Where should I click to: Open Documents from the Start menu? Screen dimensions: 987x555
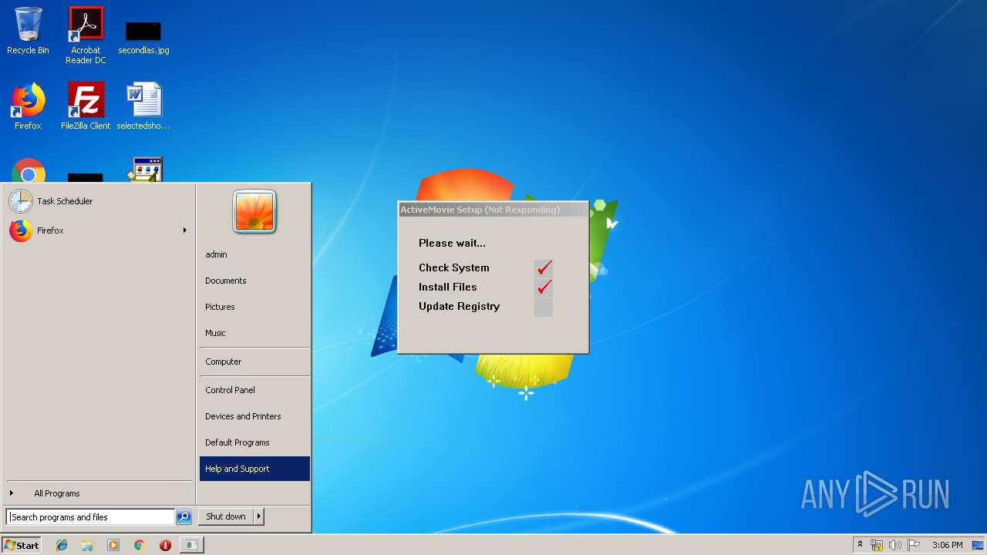254,281
